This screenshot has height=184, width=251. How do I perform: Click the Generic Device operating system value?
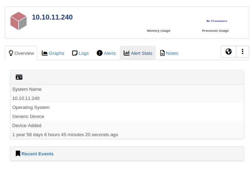click(28, 116)
